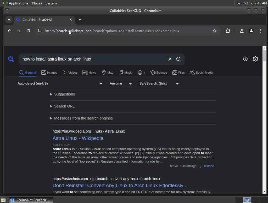Screen dimensions: 268x203
Task: Open Chrome Labs flask icon
Action: (x=242, y=31)
